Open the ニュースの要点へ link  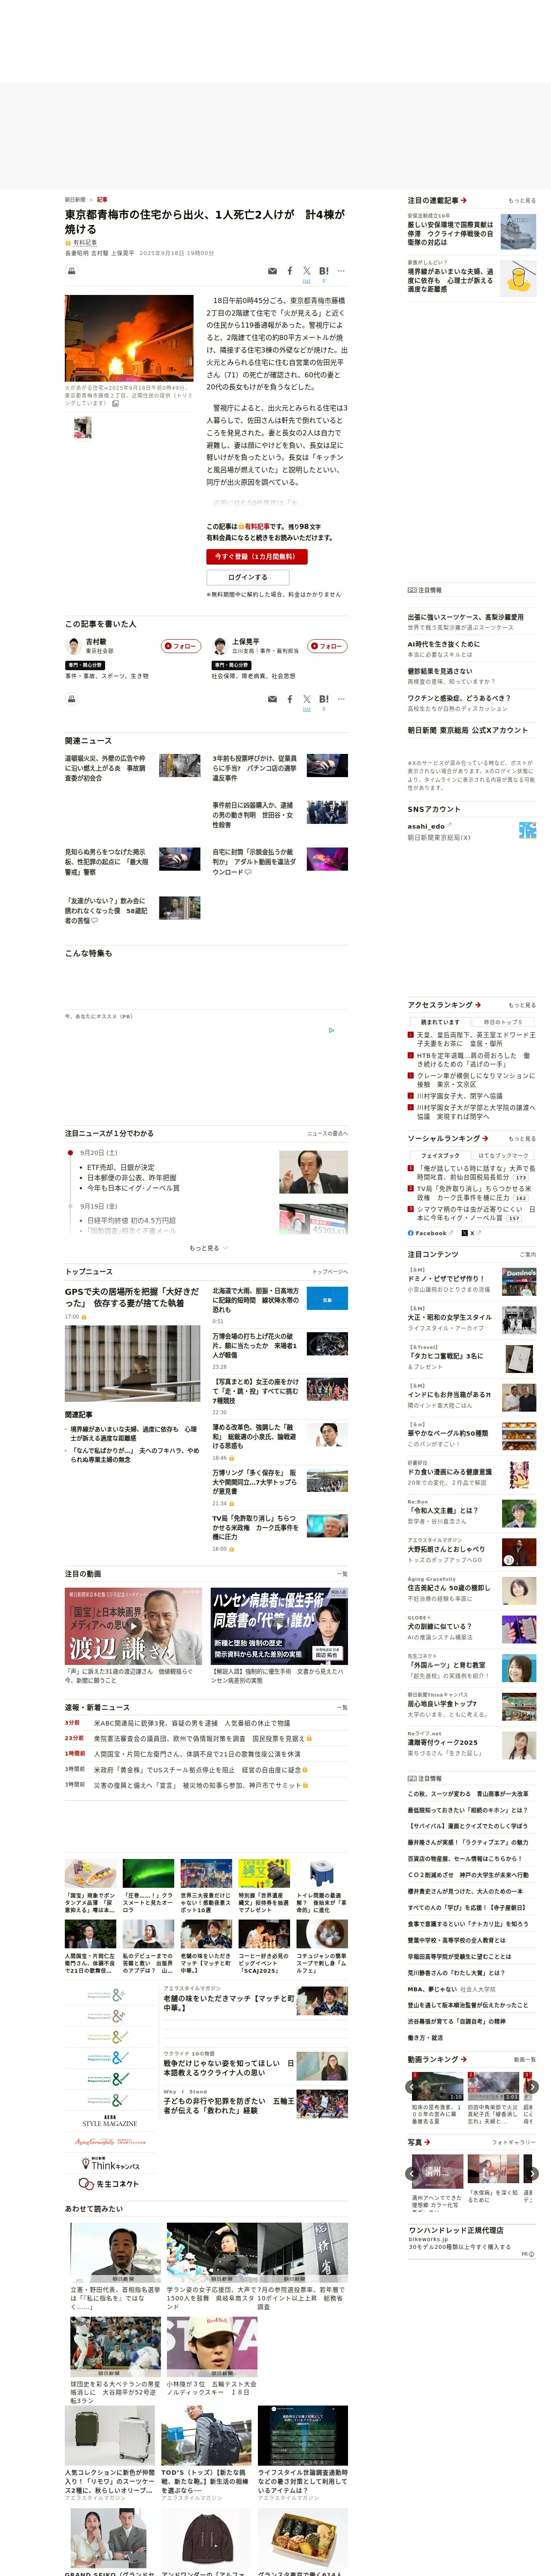(327, 1134)
